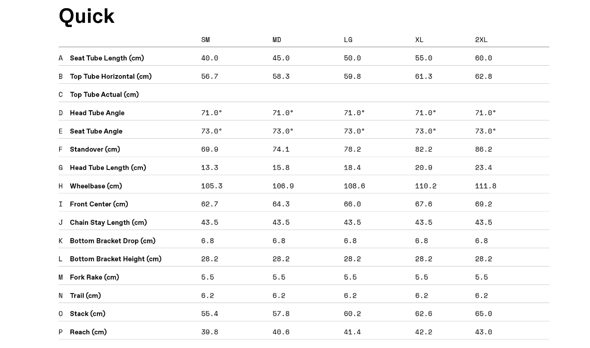Click the Chain Stay Length (cm) label
This screenshot has height=348, width=590.
[108, 222]
